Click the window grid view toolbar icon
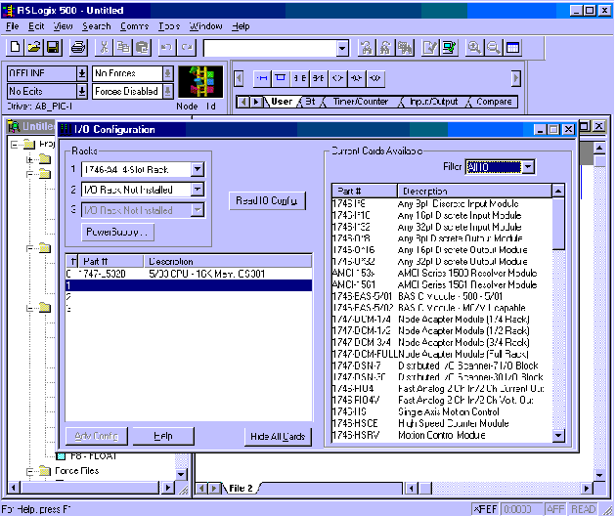 coord(512,48)
